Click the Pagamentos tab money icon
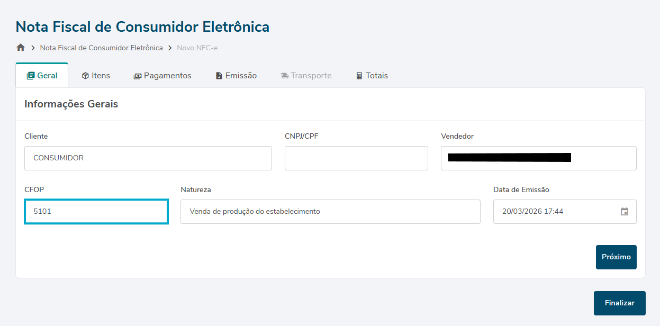The image size is (660, 326). [x=138, y=76]
